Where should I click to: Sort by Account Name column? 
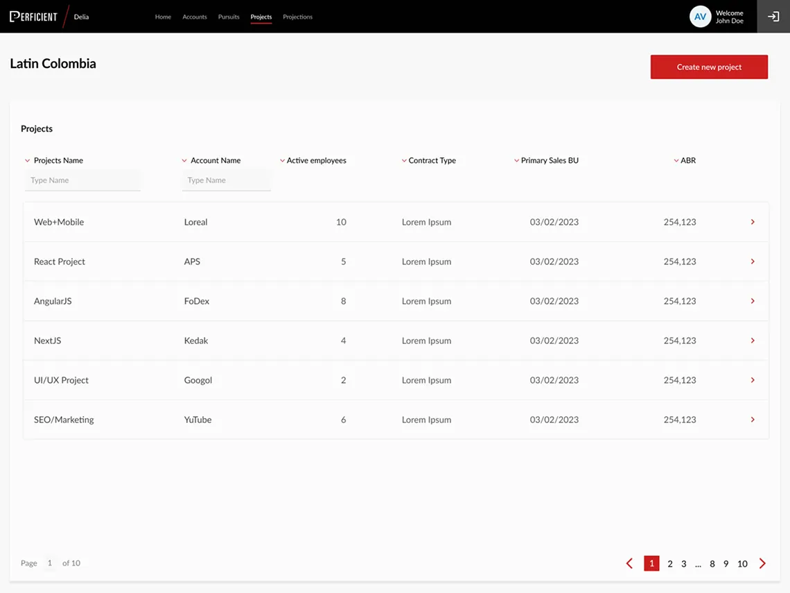(211, 160)
